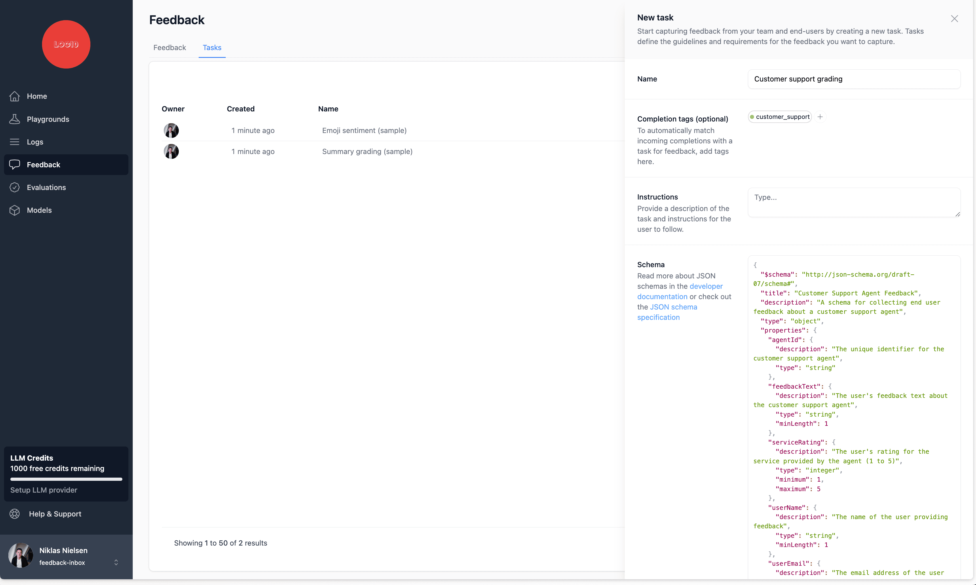Click the Home icon in sidebar
Screen dimensions: 976x585
15,96
